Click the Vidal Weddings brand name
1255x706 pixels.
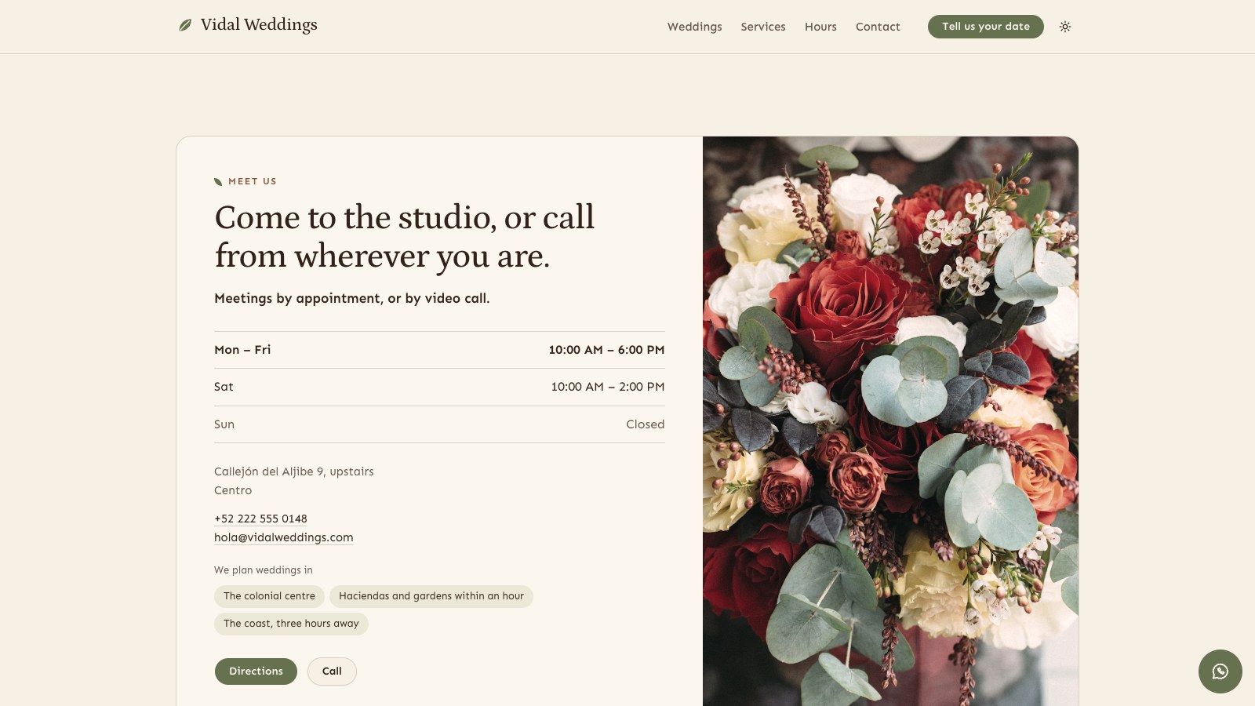pos(259,25)
